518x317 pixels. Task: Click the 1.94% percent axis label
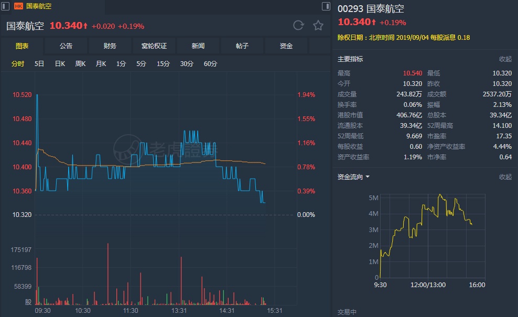point(306,95)
